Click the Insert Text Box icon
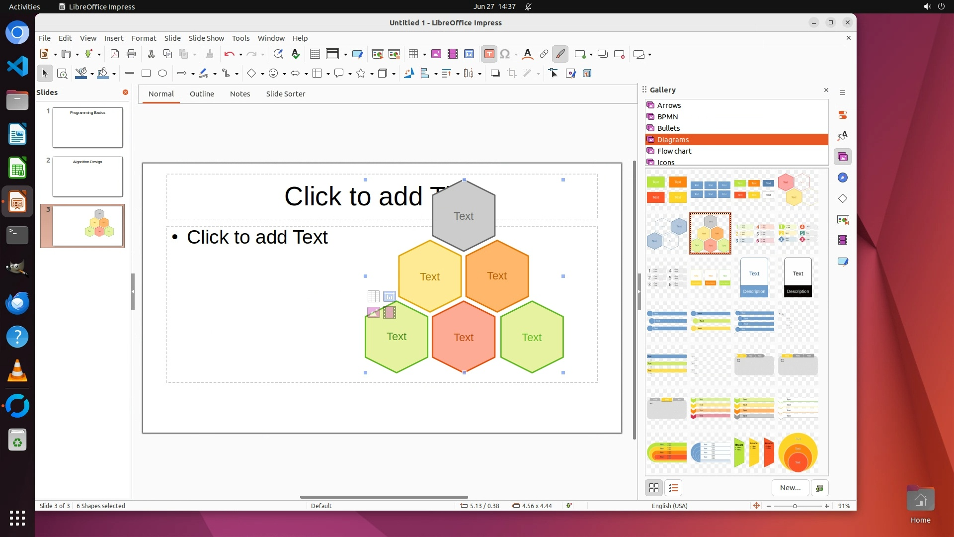954x537 pixels. coord(489,54)
